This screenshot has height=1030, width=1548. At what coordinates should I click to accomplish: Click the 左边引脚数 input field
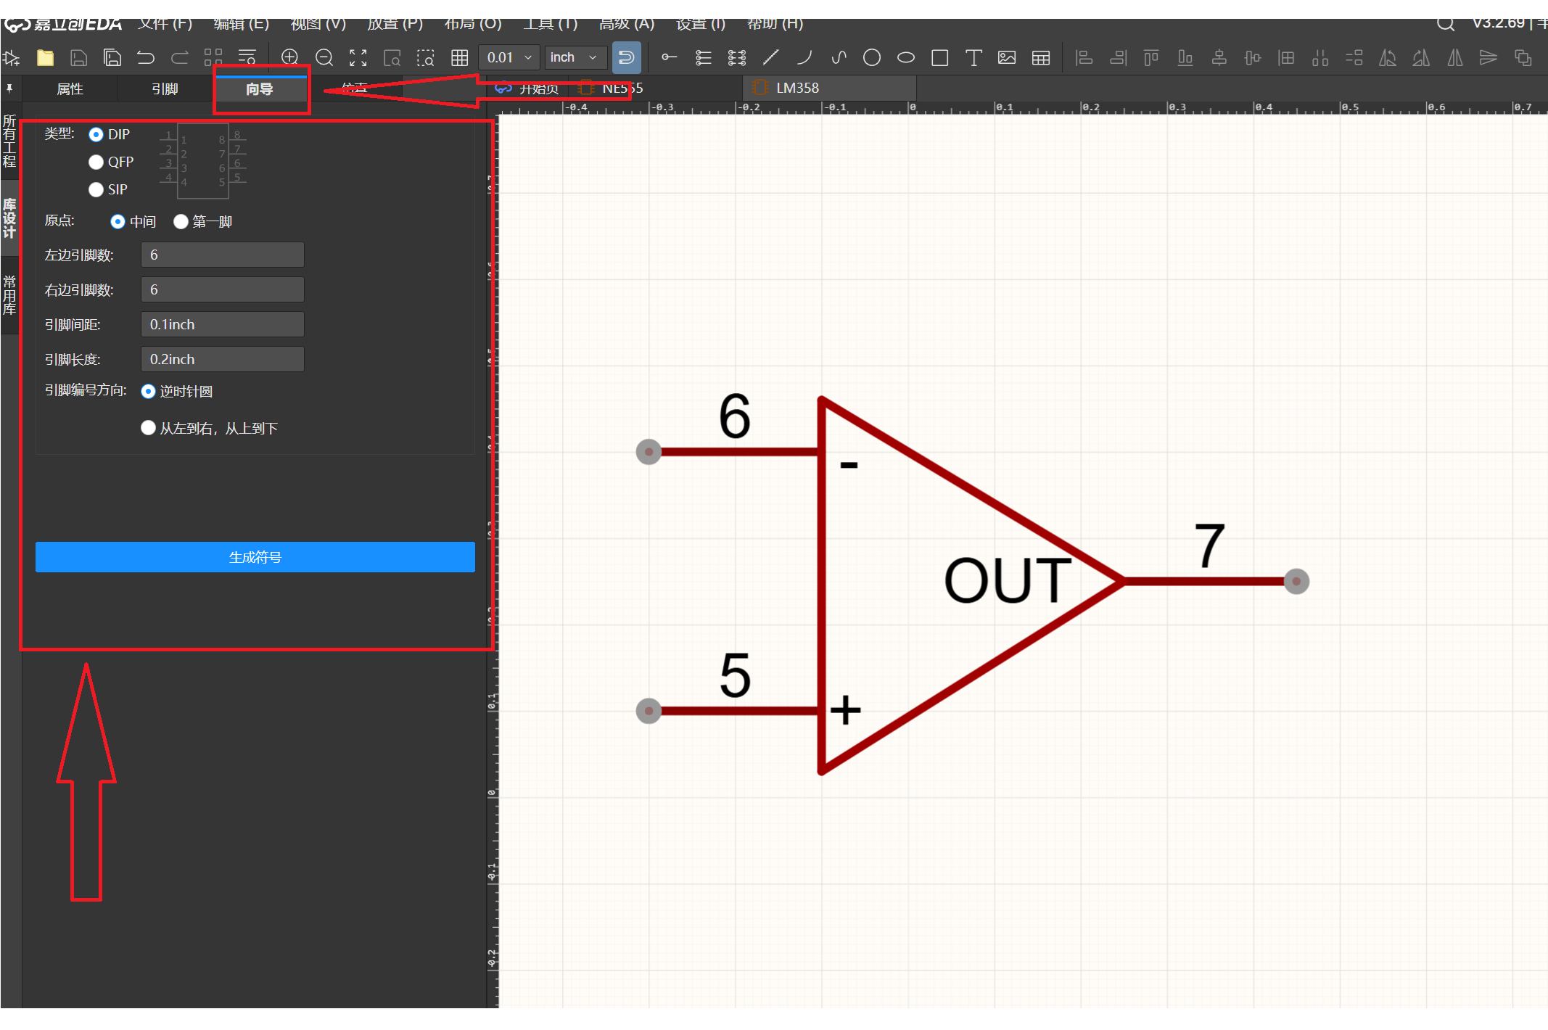coord(222,255)
